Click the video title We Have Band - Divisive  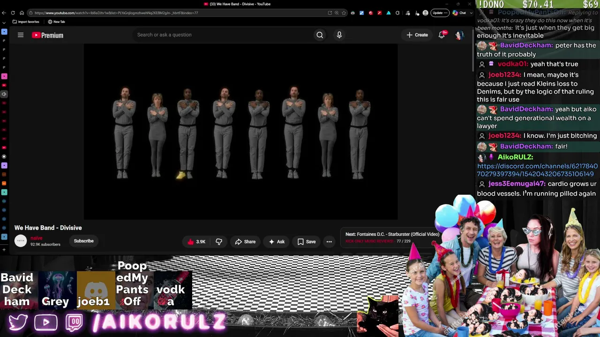[48, 227]
